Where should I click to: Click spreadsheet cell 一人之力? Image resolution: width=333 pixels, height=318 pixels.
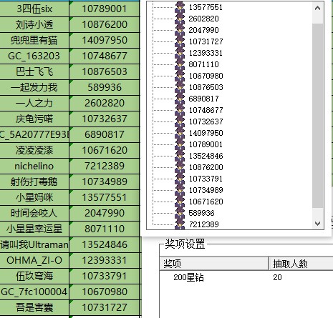pyautogui.click(x=34, y=103)
